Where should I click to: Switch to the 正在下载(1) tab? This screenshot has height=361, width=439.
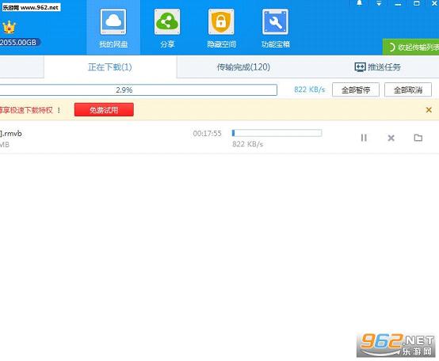[110, 67]
